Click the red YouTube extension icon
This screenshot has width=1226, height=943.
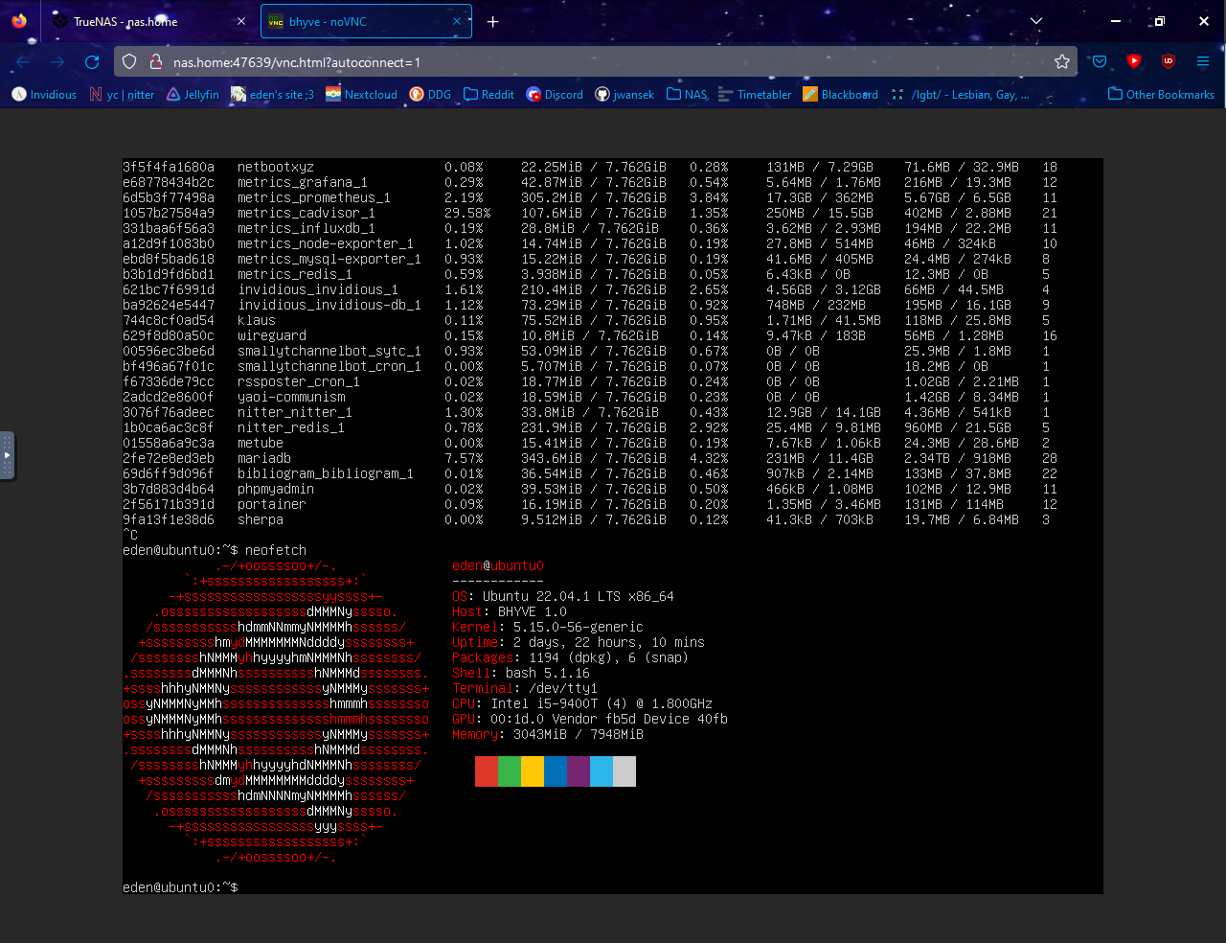click(x=1134, y=61)
